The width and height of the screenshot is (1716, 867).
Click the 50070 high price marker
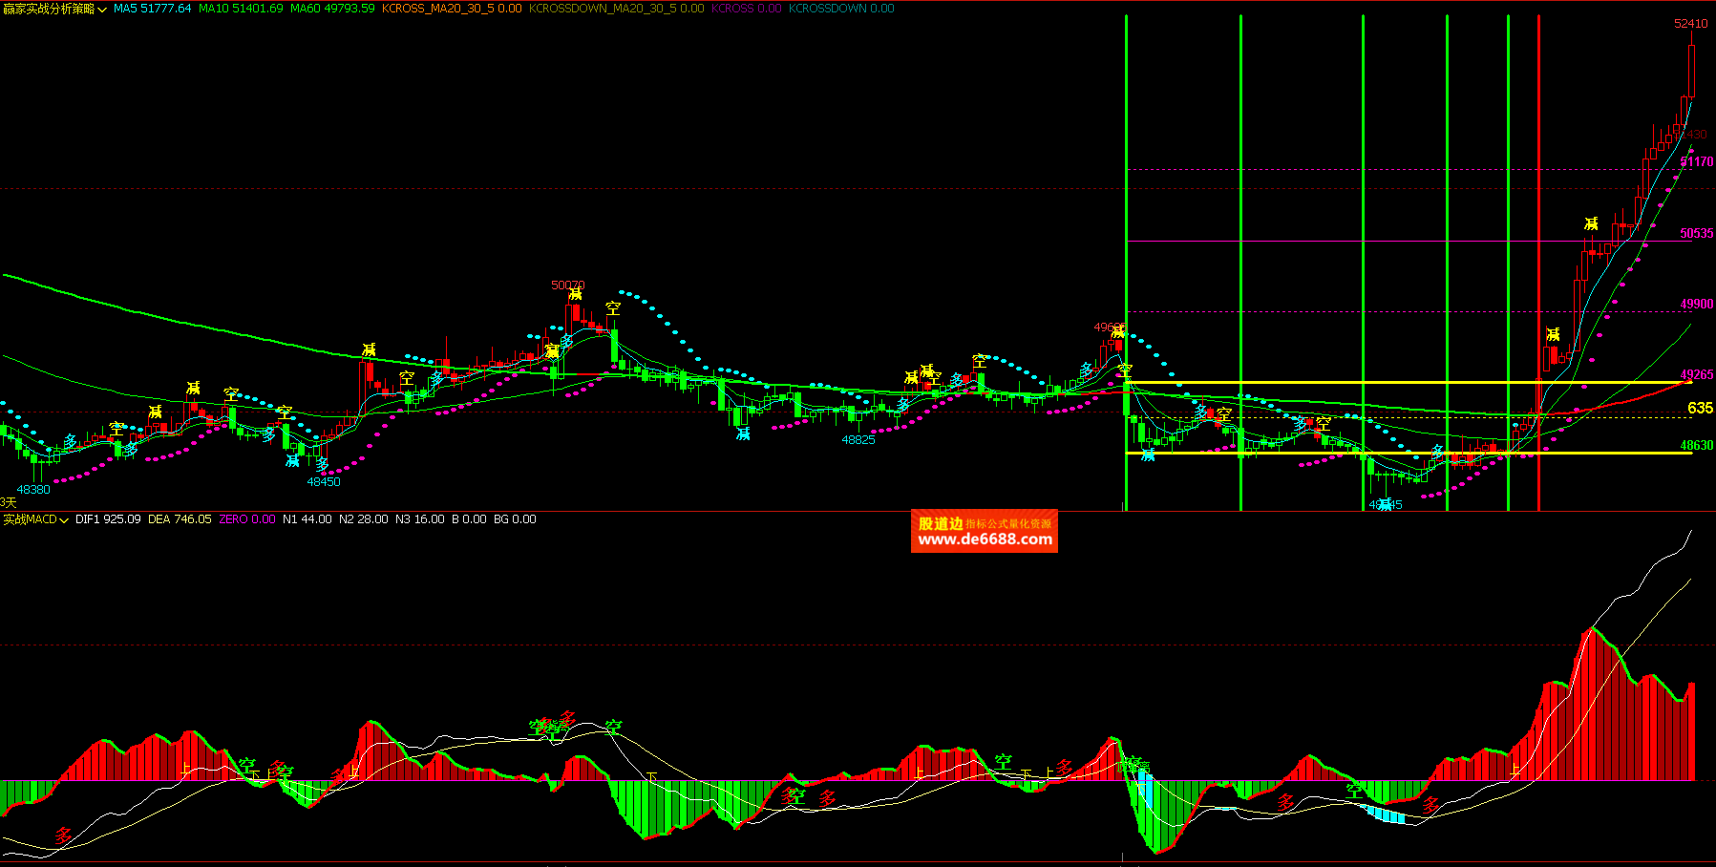567,285
